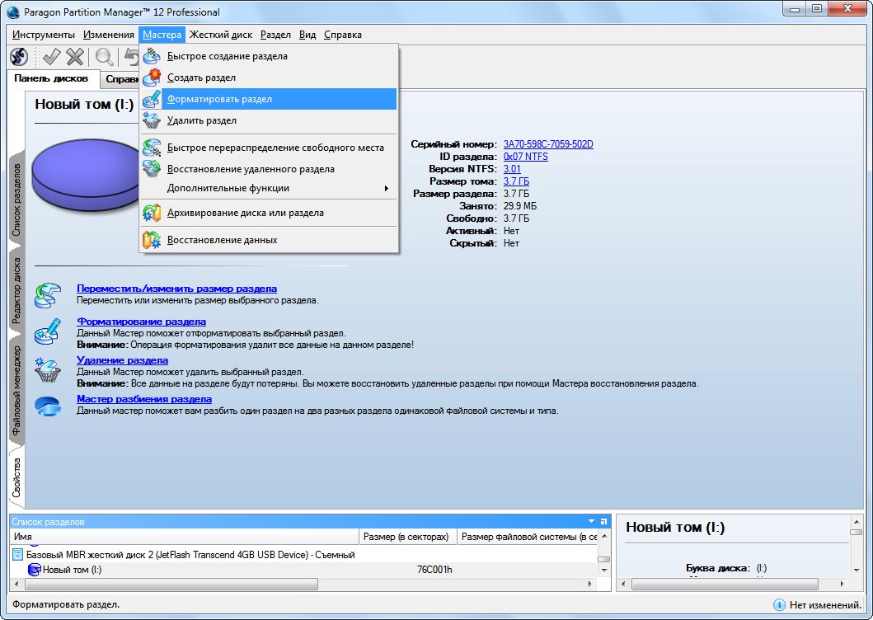Choose Удалить раздел from menu
This screenshot has width=873, height=620.
(x=269, y=120)
